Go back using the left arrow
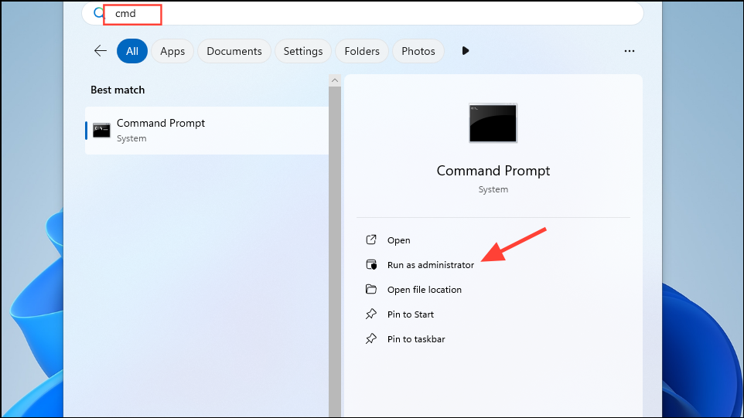Image resolution: width=744 pixels, height=418 pixels. pyautogui.click(x=100, y=51)
